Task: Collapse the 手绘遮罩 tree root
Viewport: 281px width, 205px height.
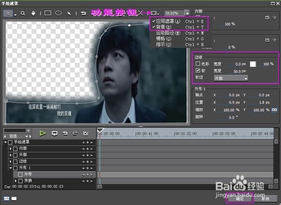Action: click(5, 142)
